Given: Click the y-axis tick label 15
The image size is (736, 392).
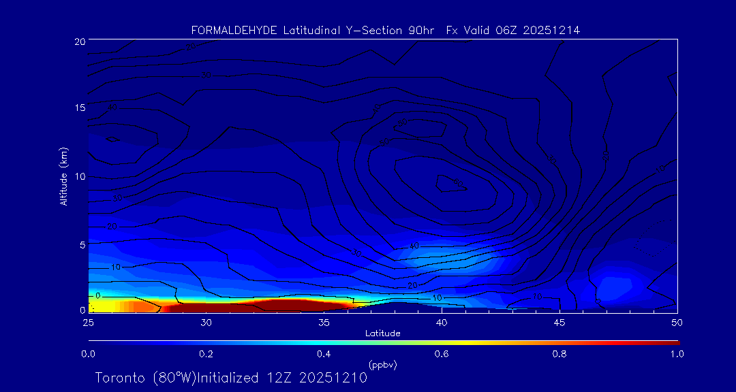Looking at the screenshot, I should pyautogui.click(x=78, y=108).
